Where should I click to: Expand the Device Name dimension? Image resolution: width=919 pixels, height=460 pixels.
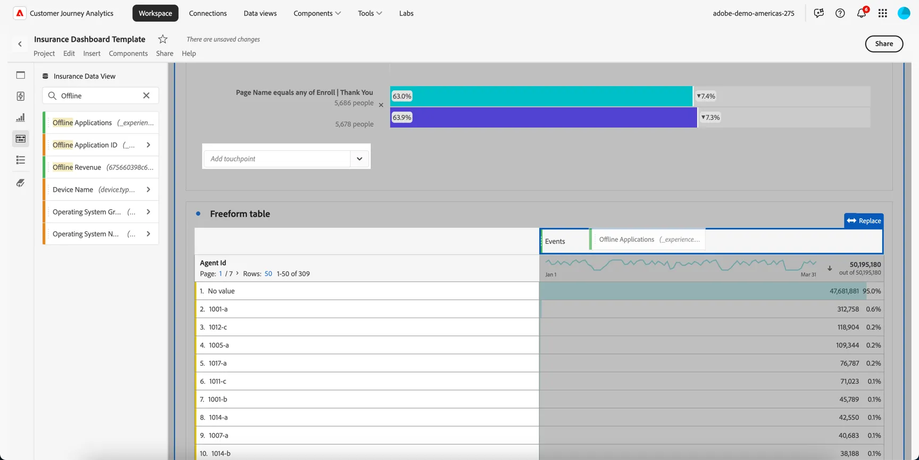pyautogui.click(x=148, y=190)
